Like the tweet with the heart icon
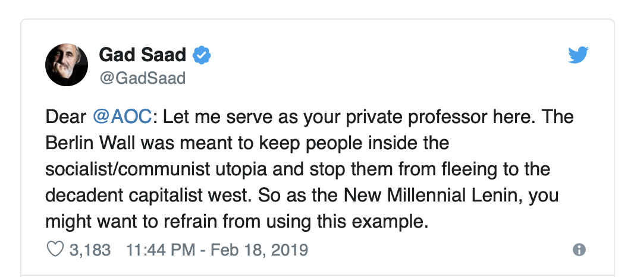 55,250
